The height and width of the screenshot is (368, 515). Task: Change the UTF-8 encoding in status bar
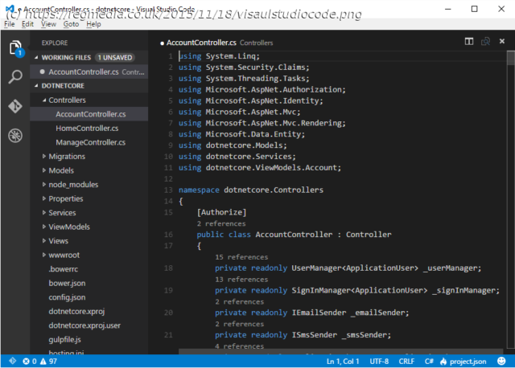point(379,361)
